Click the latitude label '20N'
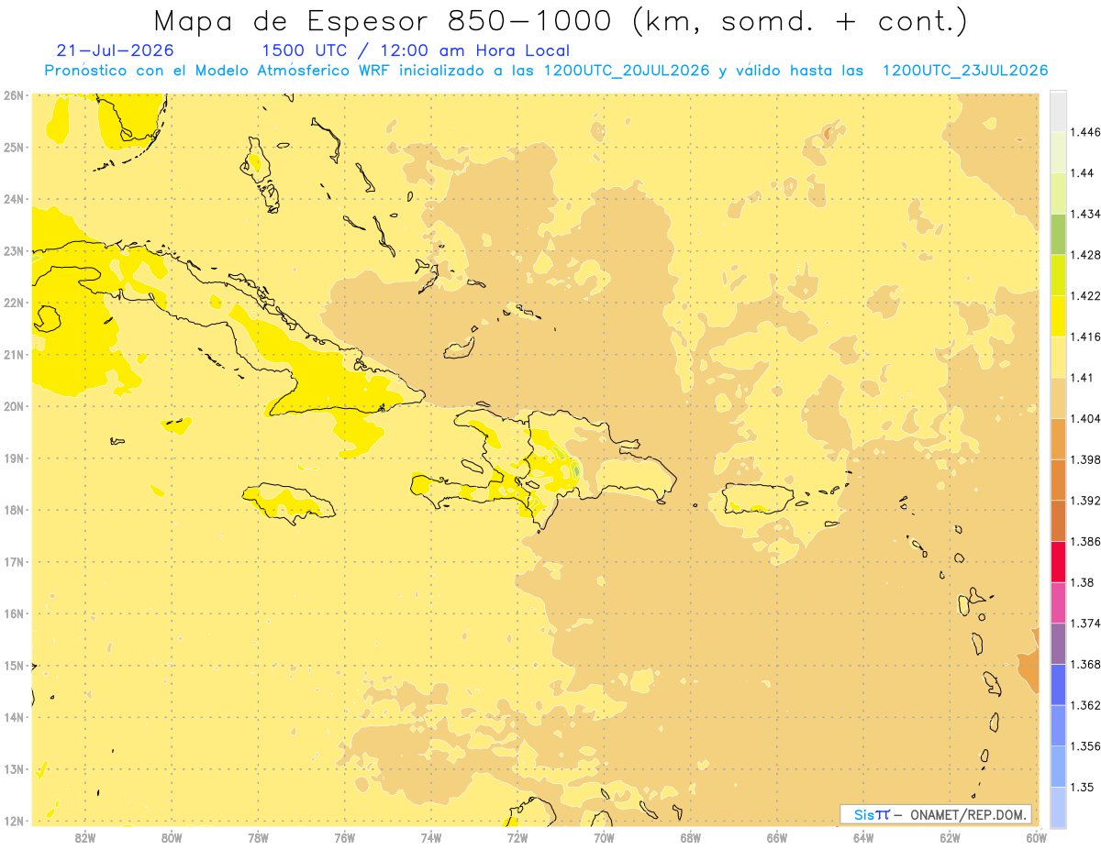 point(14,406)
